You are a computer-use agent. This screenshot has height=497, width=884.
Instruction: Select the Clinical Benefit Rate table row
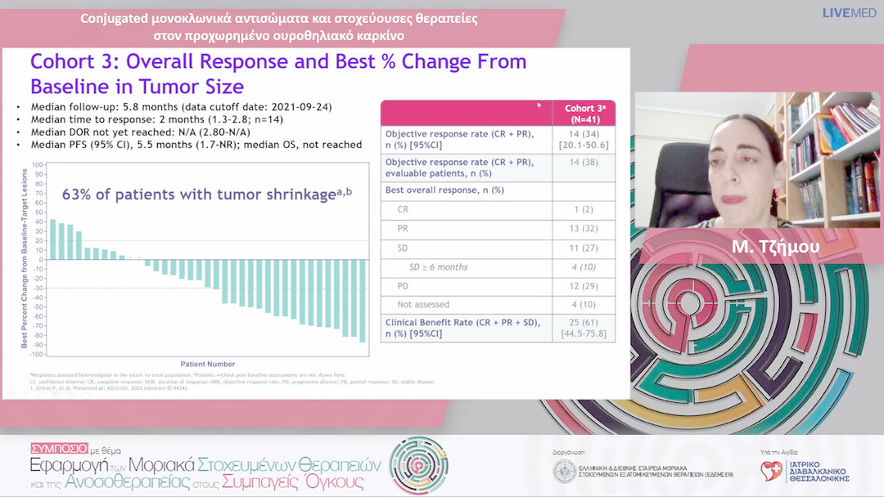coord(498,328)
